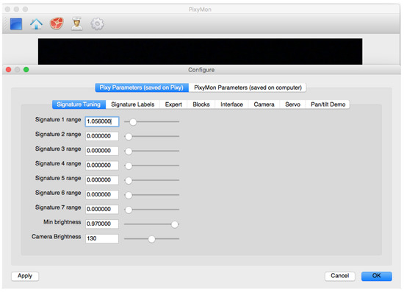Select the raw video meat icon
This screenshot has height=292, width=404.
coord(57,24)
